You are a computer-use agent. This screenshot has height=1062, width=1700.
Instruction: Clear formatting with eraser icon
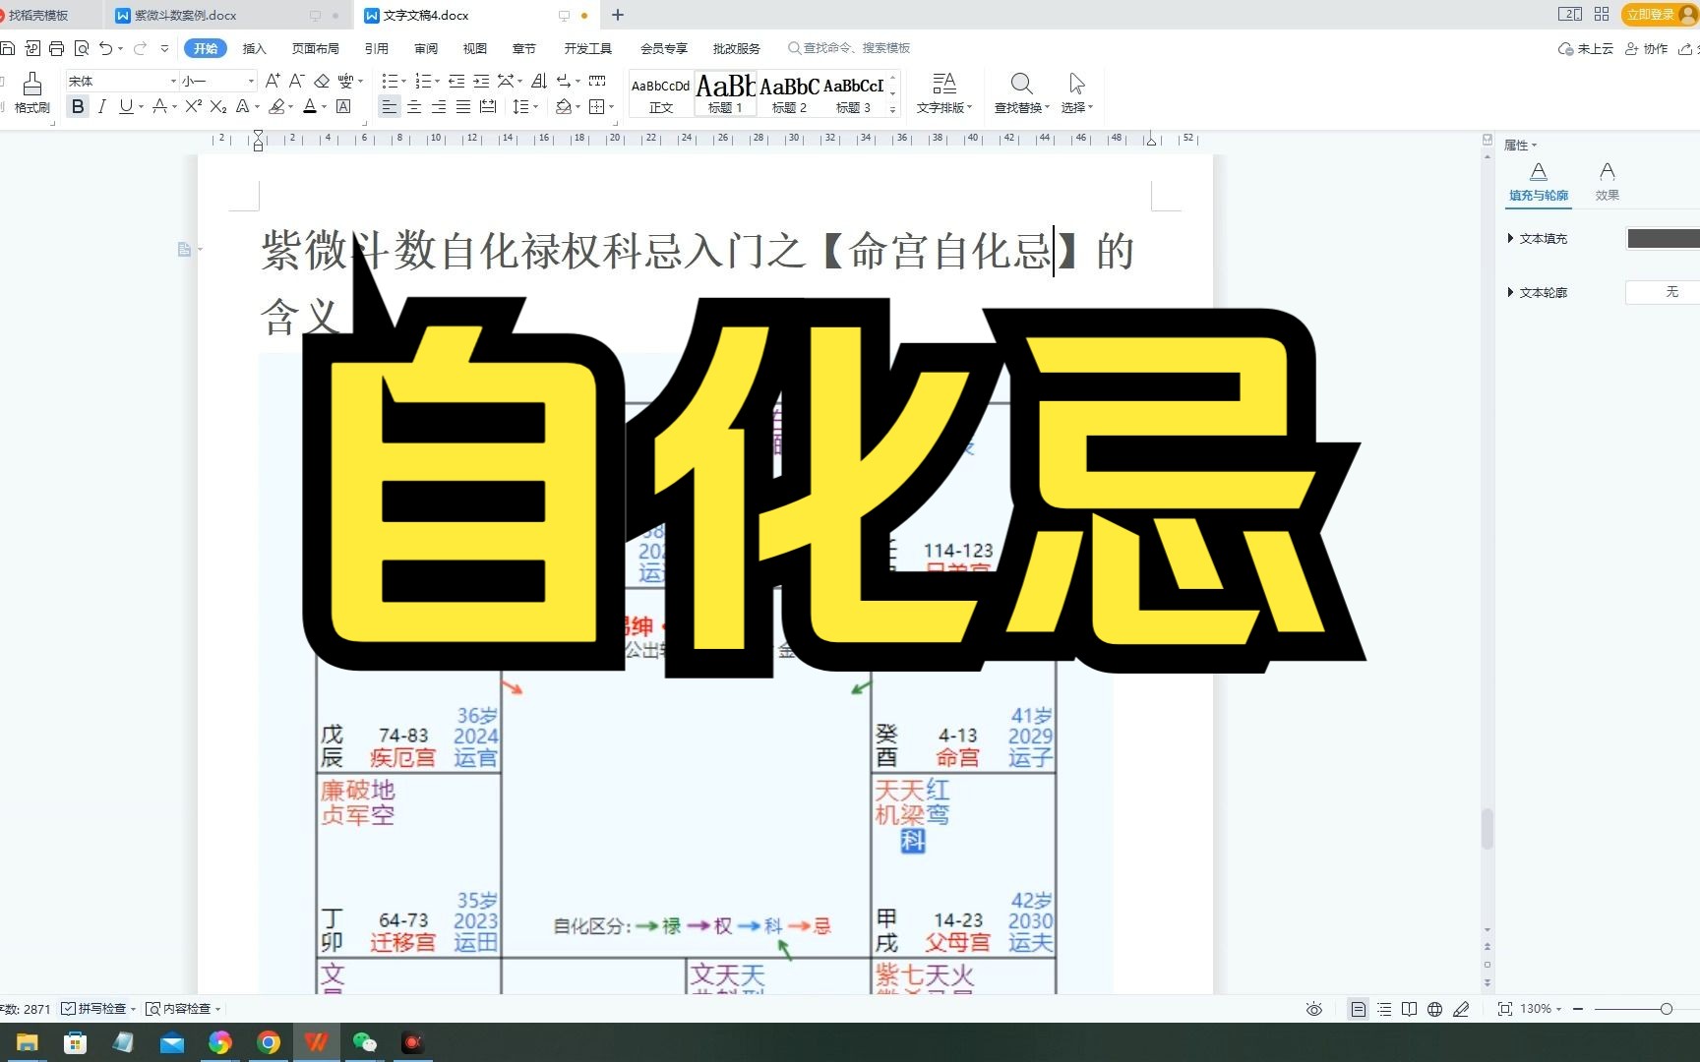322,81
